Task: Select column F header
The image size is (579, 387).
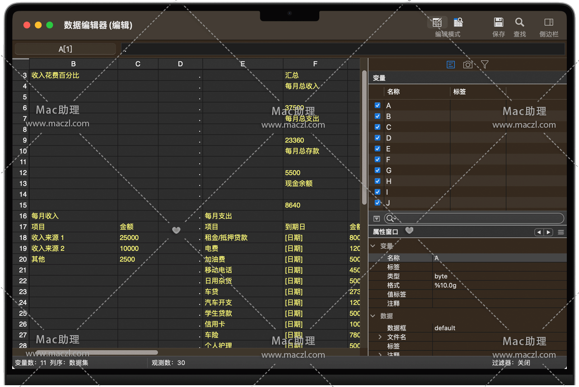Action: [315, 64]
